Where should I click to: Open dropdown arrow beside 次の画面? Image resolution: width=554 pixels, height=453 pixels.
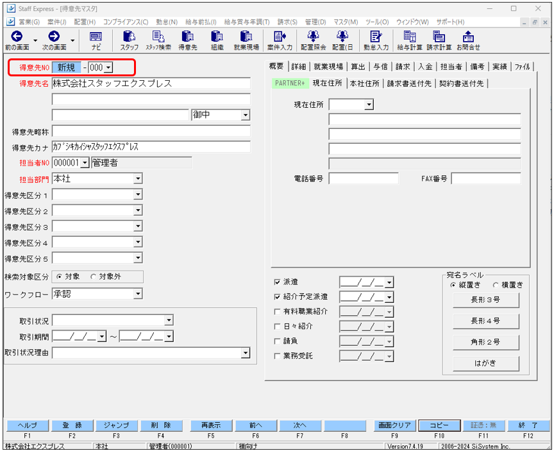coord(72,40)
